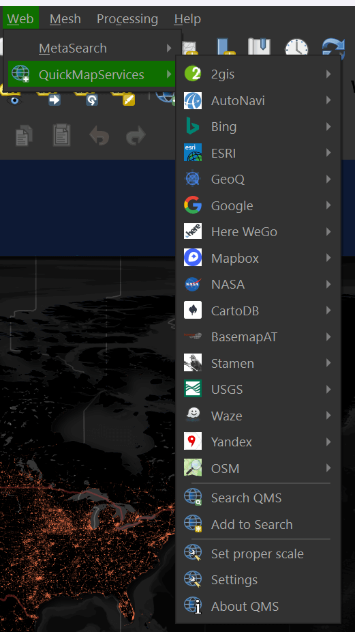
Task: Click the Yandex menu label
Action: pyautogui.click(x=232, y=442)
